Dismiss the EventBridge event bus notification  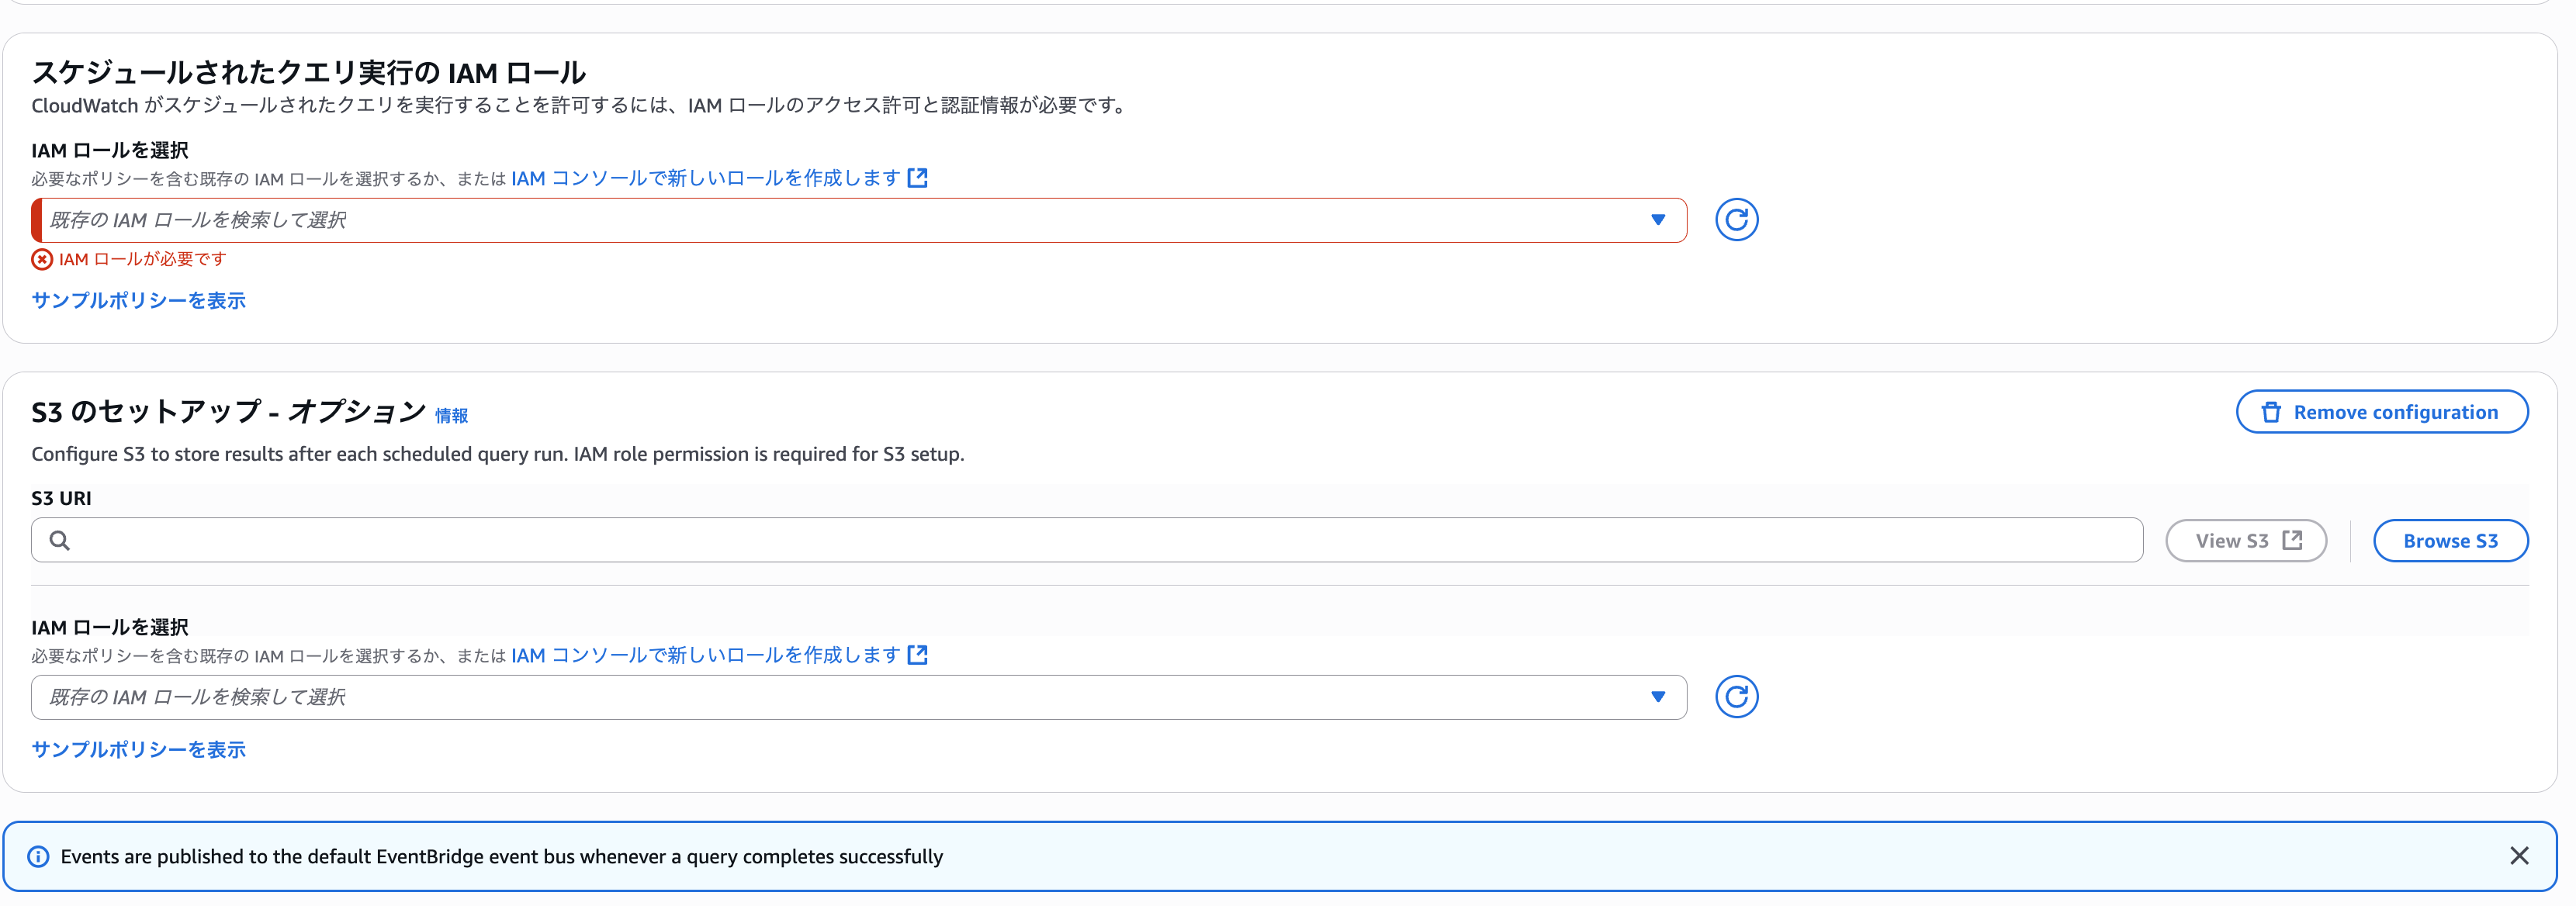click(2520, 856)
